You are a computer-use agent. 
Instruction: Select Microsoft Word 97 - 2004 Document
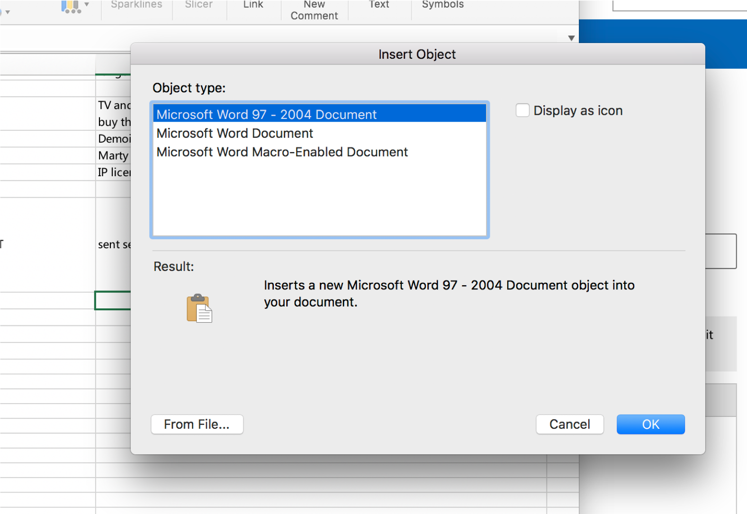[x=320, y=114]
